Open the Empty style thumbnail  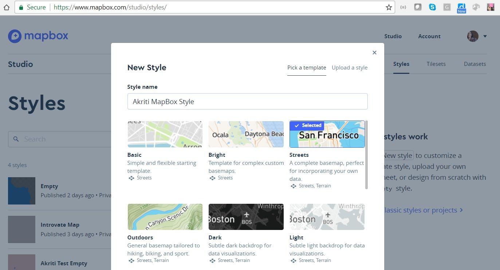click(x=21, y=191)
